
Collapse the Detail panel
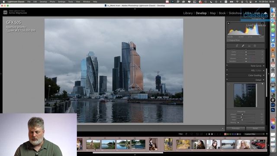(264, 80)
